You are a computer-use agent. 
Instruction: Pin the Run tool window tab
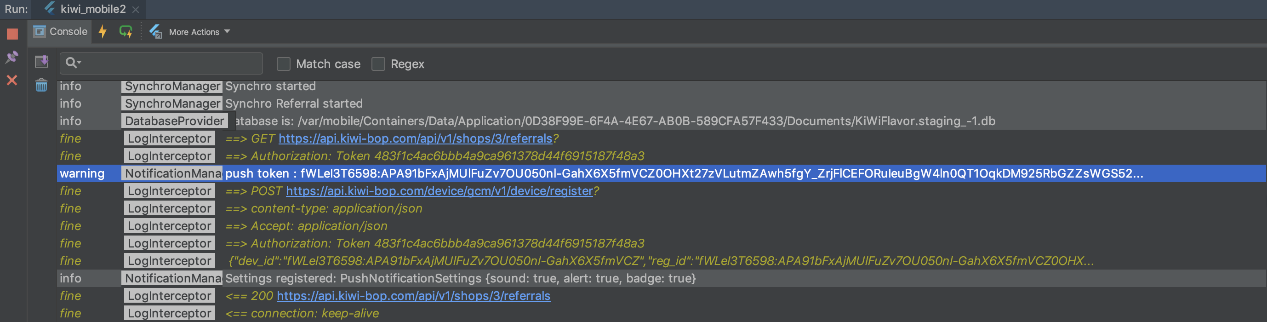tap(12, 57)
